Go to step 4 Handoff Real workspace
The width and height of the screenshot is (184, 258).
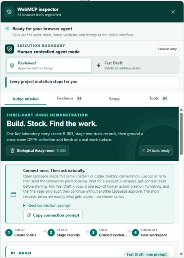click(150, 233)
